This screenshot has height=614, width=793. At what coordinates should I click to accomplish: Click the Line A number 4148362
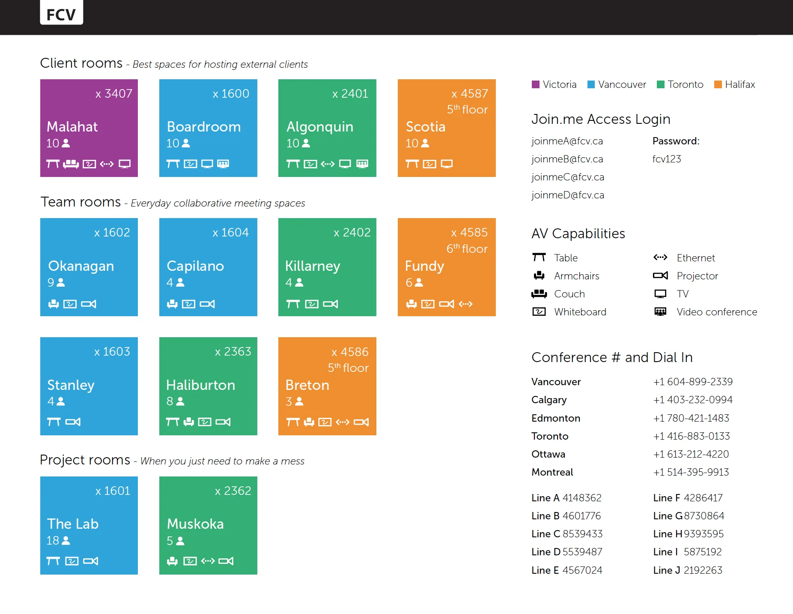coord(582,498)
